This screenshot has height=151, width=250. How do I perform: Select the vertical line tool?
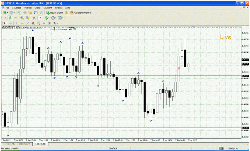(16, 23)
